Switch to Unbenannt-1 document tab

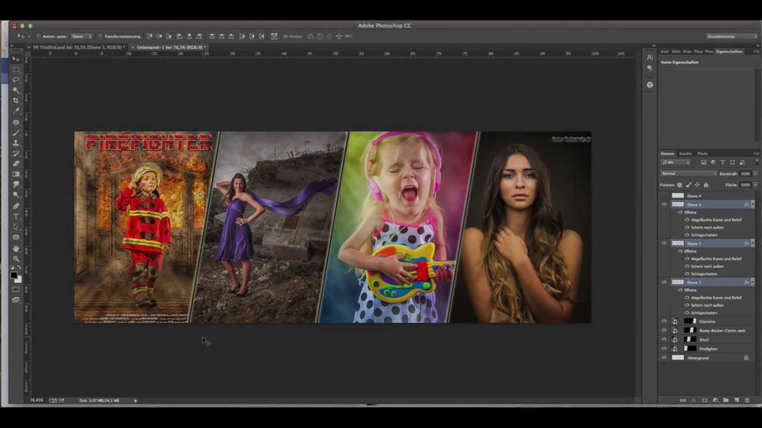171,47
